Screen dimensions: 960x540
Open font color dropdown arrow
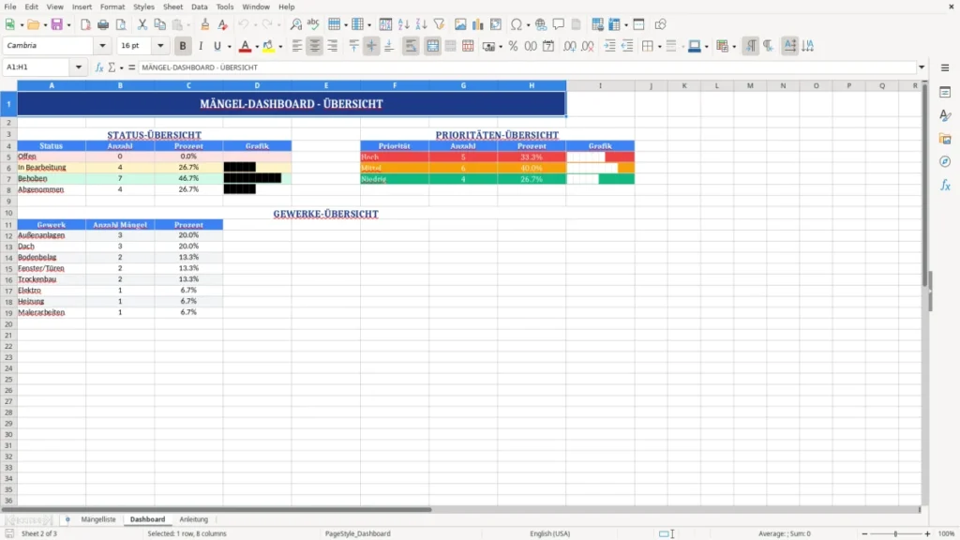click(x=257, y=47)
